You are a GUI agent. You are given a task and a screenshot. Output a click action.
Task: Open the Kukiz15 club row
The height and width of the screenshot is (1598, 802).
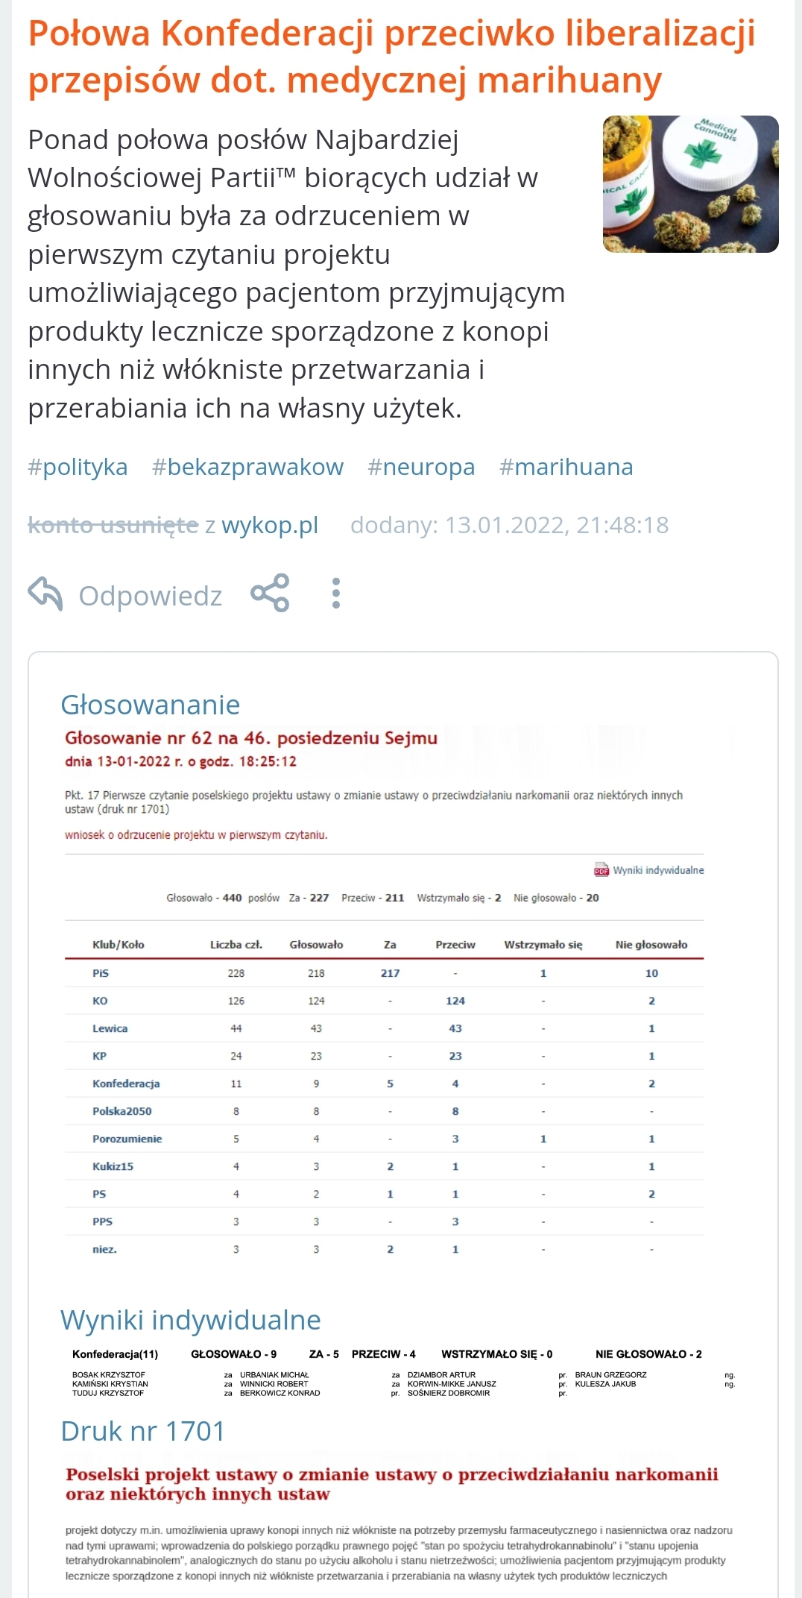point(113,1166)
